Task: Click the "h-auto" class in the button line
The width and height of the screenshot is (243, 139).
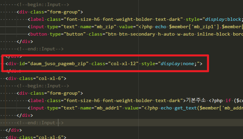Action: click(x=166, y=34)
